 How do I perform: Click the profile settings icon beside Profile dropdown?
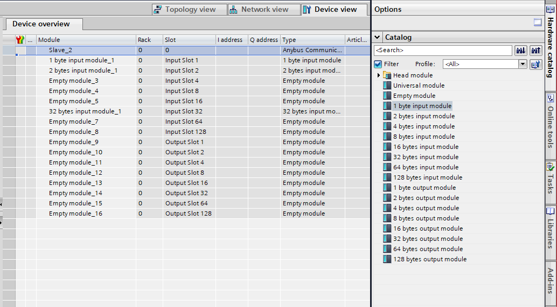(535, 64)
